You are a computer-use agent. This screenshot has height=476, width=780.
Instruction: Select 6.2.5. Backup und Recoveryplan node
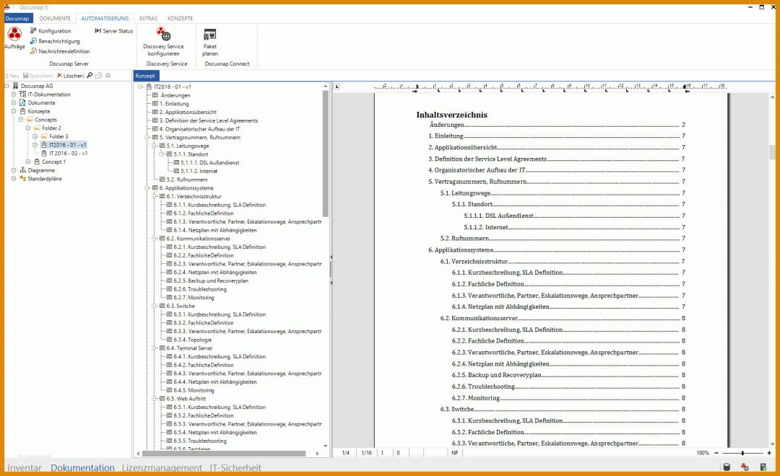[211, 281]
